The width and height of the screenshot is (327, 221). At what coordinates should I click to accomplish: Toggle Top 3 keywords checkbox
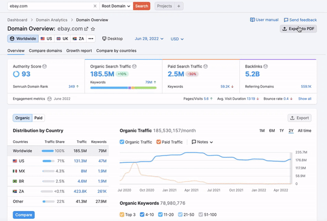point(122,214)
